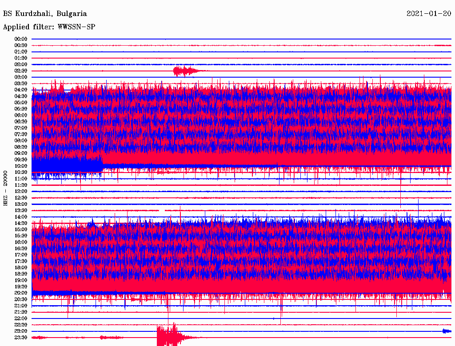Click the date label 2021-01-20
The width and height of the screenshot is (455, 346).
click(429, 14)
